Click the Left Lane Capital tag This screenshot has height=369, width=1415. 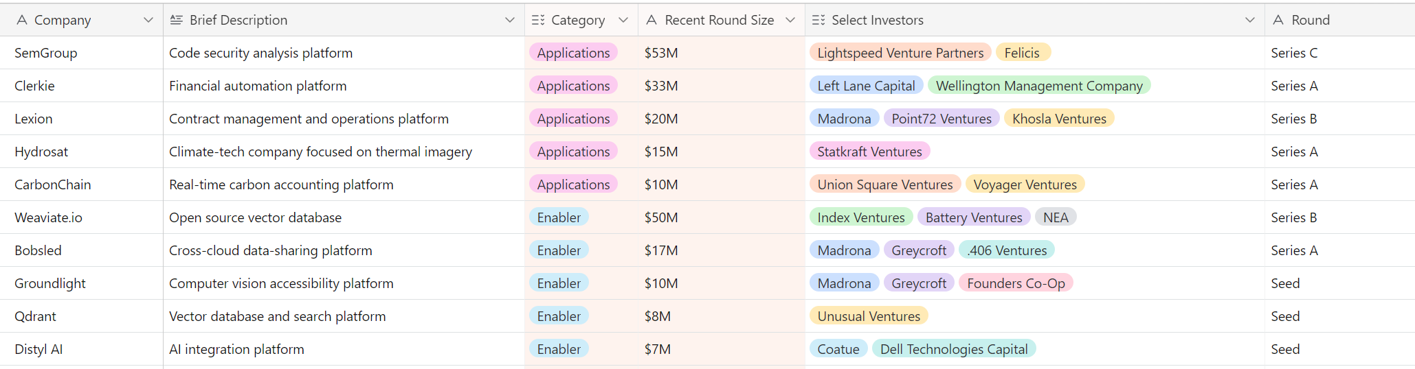(x=866, y=86)
